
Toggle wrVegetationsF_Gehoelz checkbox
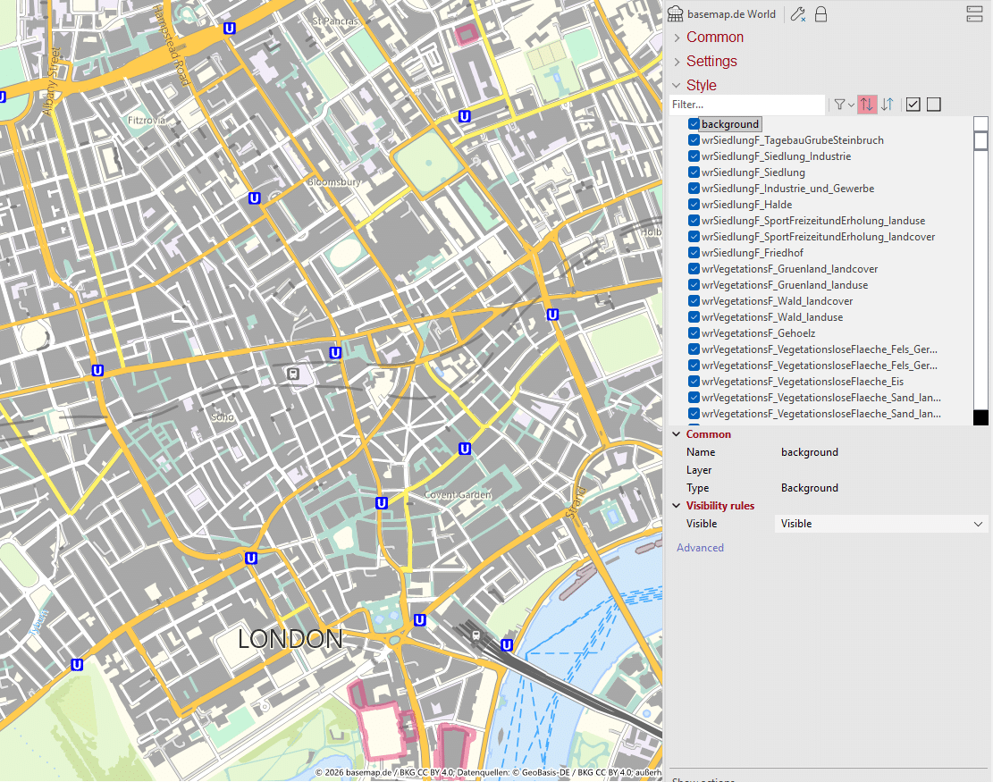coord(694,333)
